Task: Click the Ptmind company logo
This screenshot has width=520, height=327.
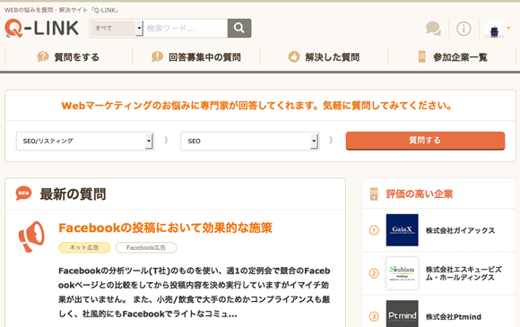Action: (x=402, y=314)
